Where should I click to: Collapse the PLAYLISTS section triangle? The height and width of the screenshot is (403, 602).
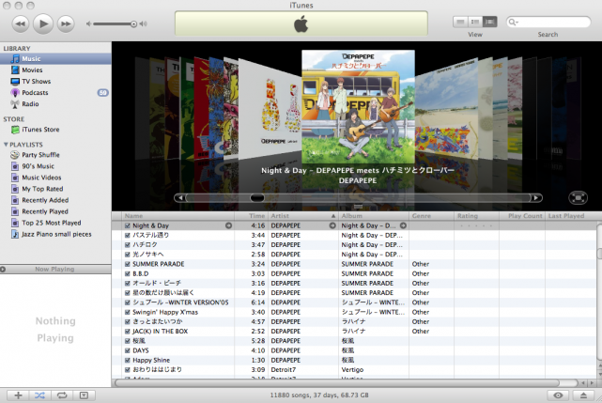click(x=6, y=145)
